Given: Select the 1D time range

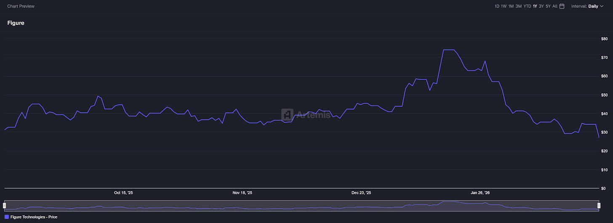Looking at the screenshot, I should pos(497,6).
